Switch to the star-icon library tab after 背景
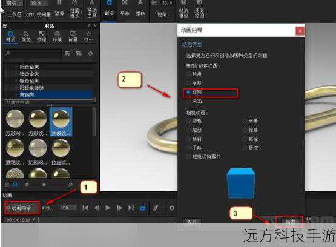This screenshot has height=247, width=336. tap(88, 36)
